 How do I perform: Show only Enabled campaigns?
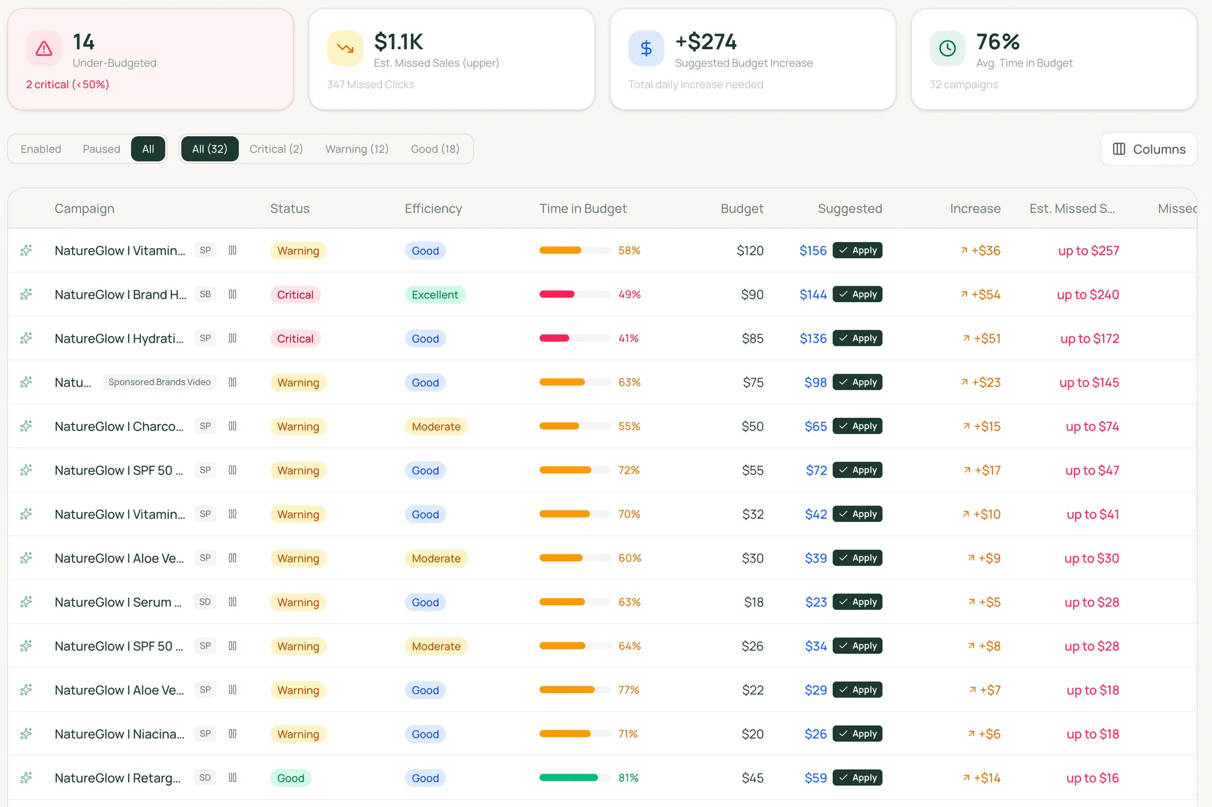pos(41,149)
